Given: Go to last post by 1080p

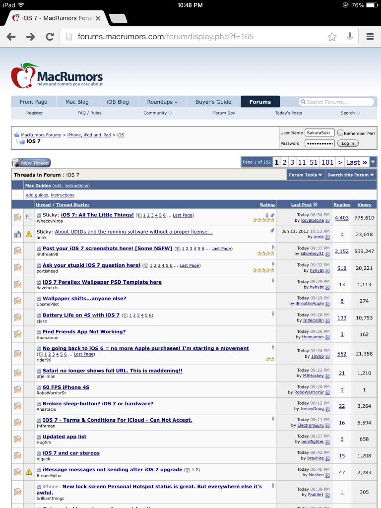Looking at the screenshot, I should tap(327, 356).
